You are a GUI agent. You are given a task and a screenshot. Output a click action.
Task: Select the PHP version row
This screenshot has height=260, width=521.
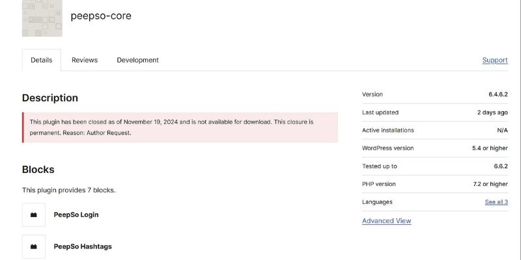click(x=435, y=184)
